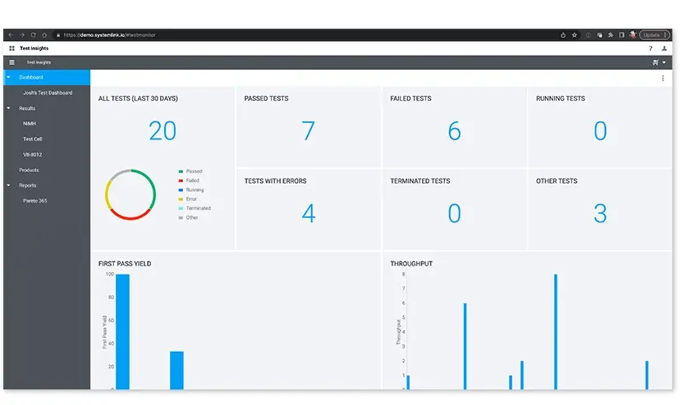Open the browser home icon
683x405 pixels.
click(44, 34)
